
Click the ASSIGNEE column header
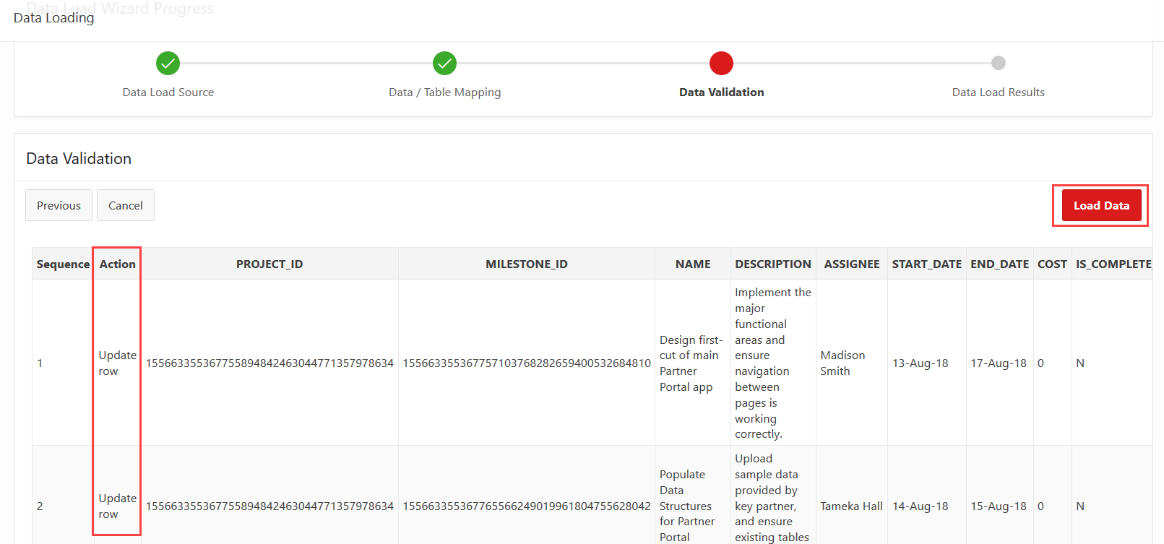click(x=852, y=264)
